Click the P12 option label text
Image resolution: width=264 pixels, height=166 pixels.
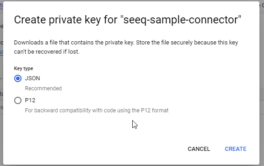coord(30,100)
